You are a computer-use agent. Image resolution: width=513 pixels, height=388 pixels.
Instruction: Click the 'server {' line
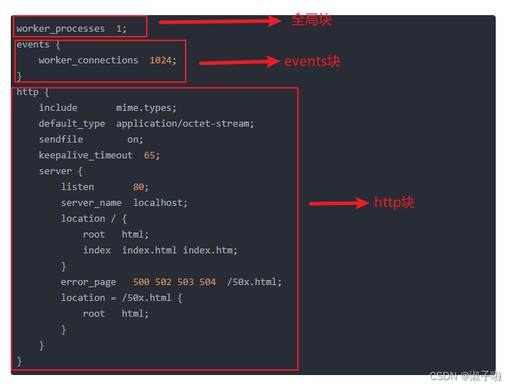point(60,171)
